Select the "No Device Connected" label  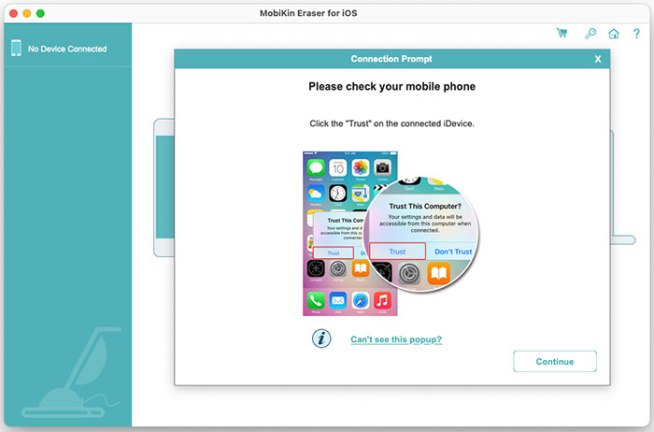pyautogui.click(x=67, y=49)
